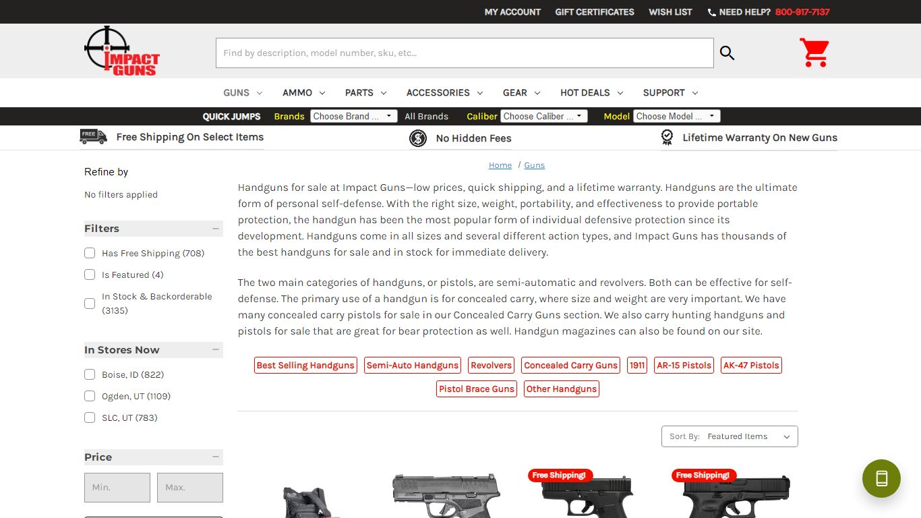Click the lifetime warranty badge icon

[x=667, y=138]
